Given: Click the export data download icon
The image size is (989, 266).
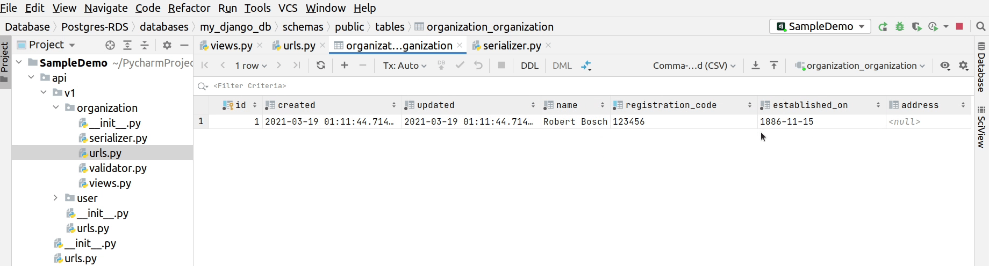Looking at the screenshot, I should pos(756,66).
